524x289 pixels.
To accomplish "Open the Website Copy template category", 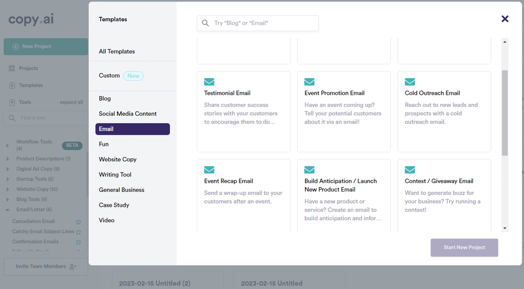I will pos(117,159).
